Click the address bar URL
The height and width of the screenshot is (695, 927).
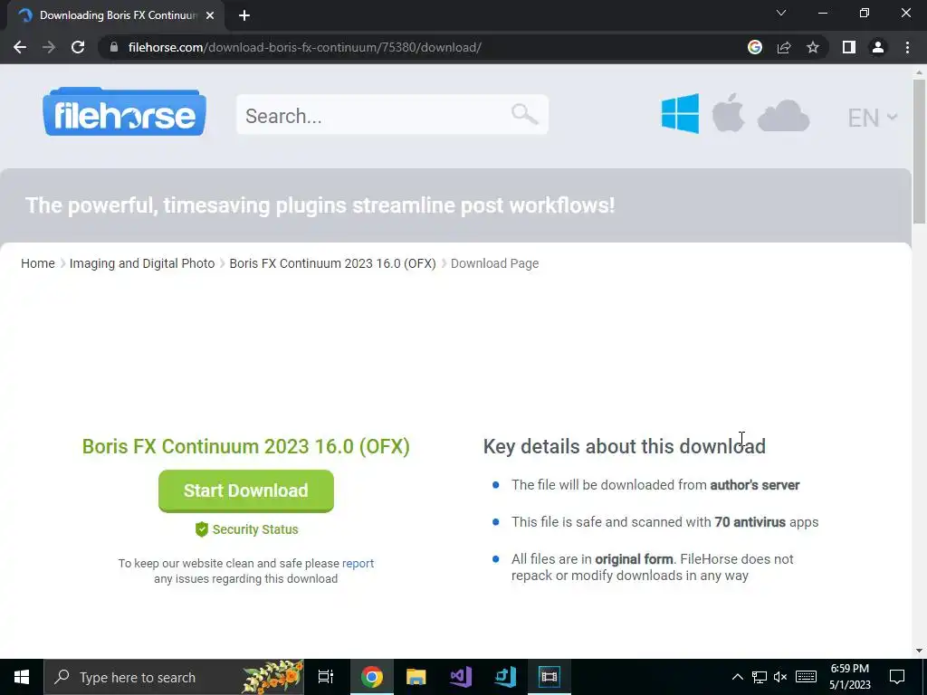point(304,47)
